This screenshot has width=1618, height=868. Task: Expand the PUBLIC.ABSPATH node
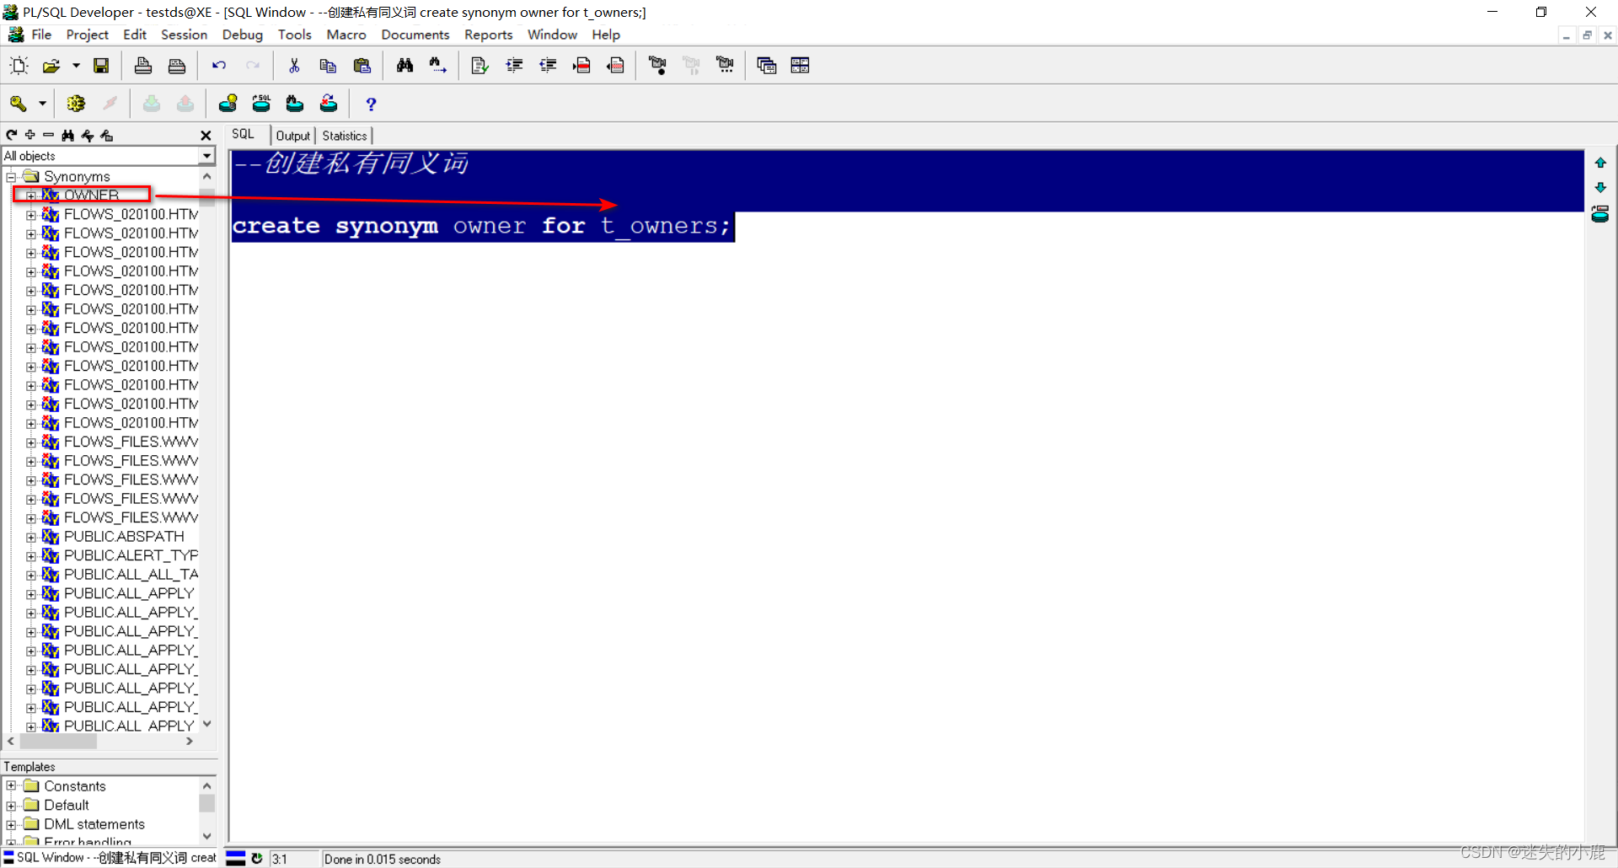tap(31, 537)
